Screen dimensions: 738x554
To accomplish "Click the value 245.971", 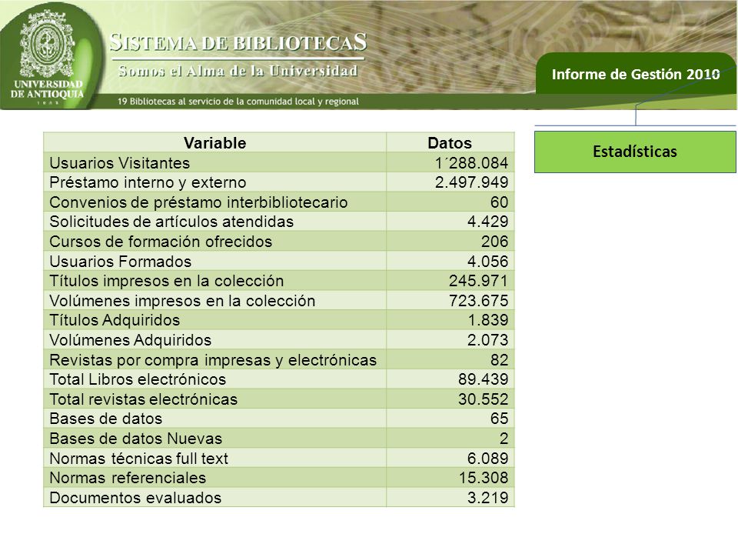I will pos(478,281).
